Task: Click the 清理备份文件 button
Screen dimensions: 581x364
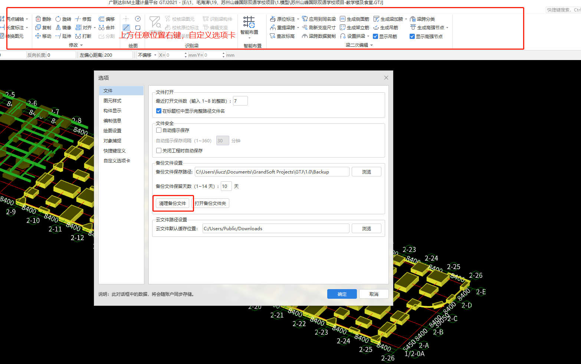Action: (173, 203)
